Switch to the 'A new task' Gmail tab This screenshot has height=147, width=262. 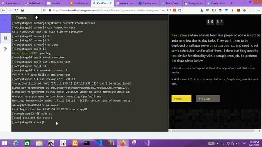click(11, 3)
